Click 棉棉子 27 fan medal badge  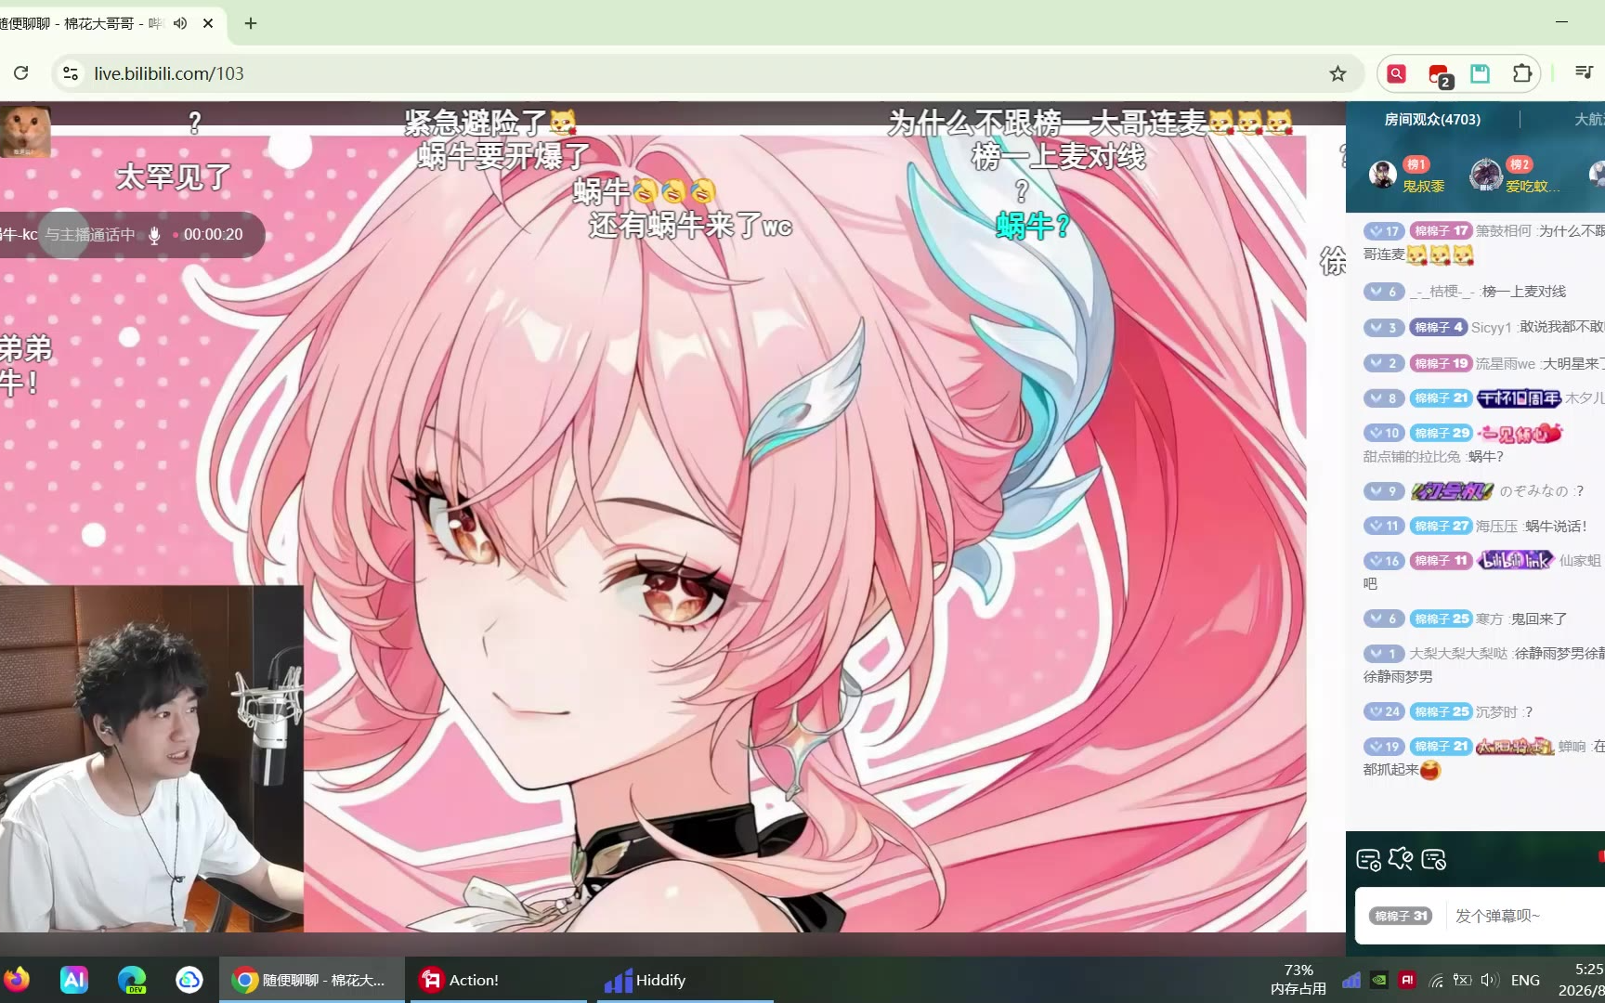click(1441, 527)
